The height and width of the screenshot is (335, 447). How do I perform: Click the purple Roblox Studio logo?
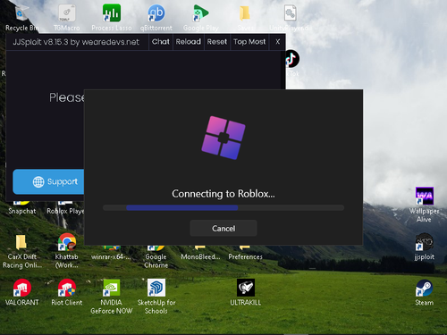click(x=223, y=138)
